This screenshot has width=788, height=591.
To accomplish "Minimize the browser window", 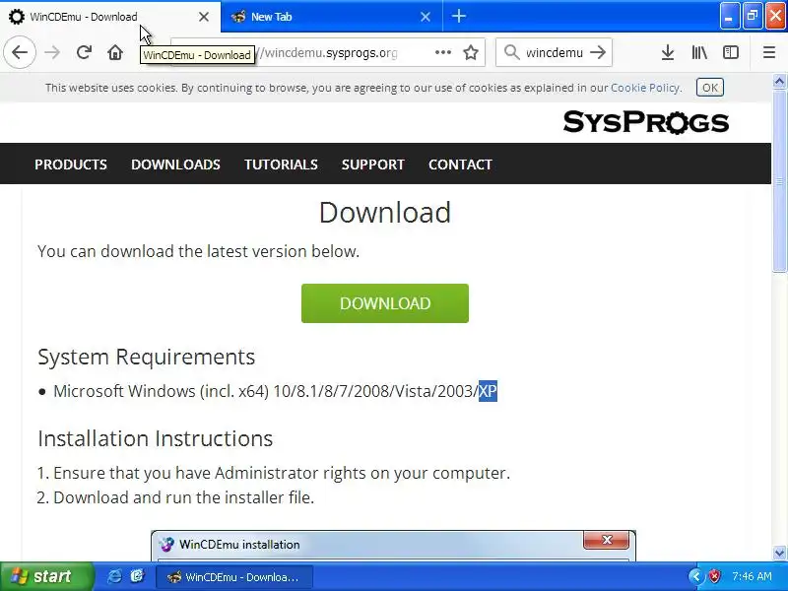I will (729, 17).
